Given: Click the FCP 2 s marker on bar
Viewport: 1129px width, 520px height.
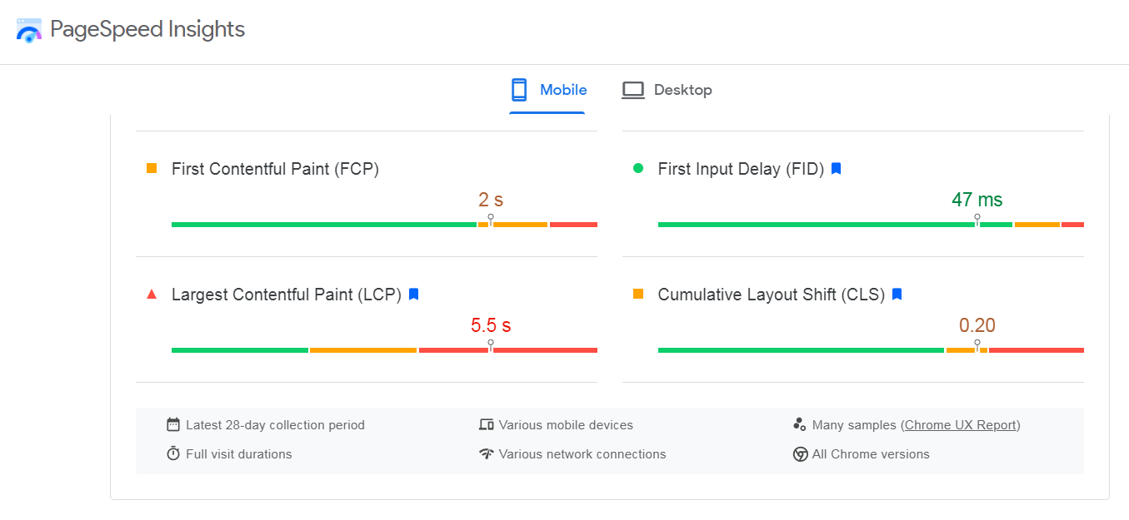Looking at the screenshot, I should [x=491, y=220].
